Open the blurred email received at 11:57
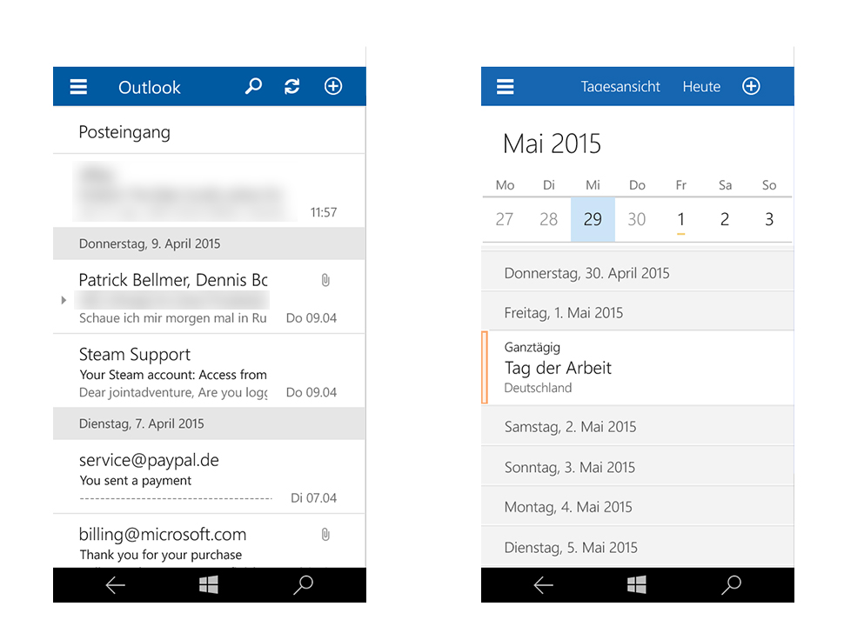 [x=210, y=191]
